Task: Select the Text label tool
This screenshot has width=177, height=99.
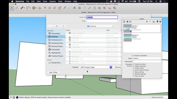Action: pos(70,8)
